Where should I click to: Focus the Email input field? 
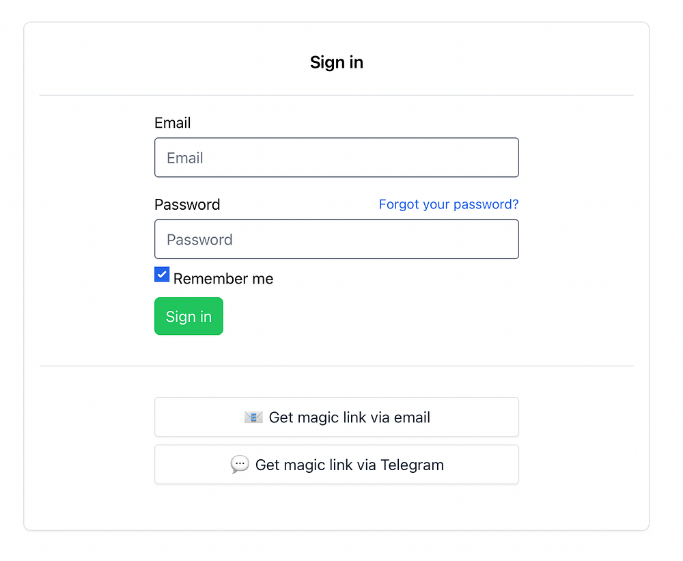coord(336,158)
